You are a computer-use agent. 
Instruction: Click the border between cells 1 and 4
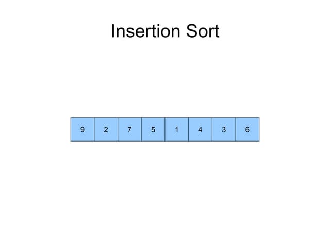pos(189,129)
